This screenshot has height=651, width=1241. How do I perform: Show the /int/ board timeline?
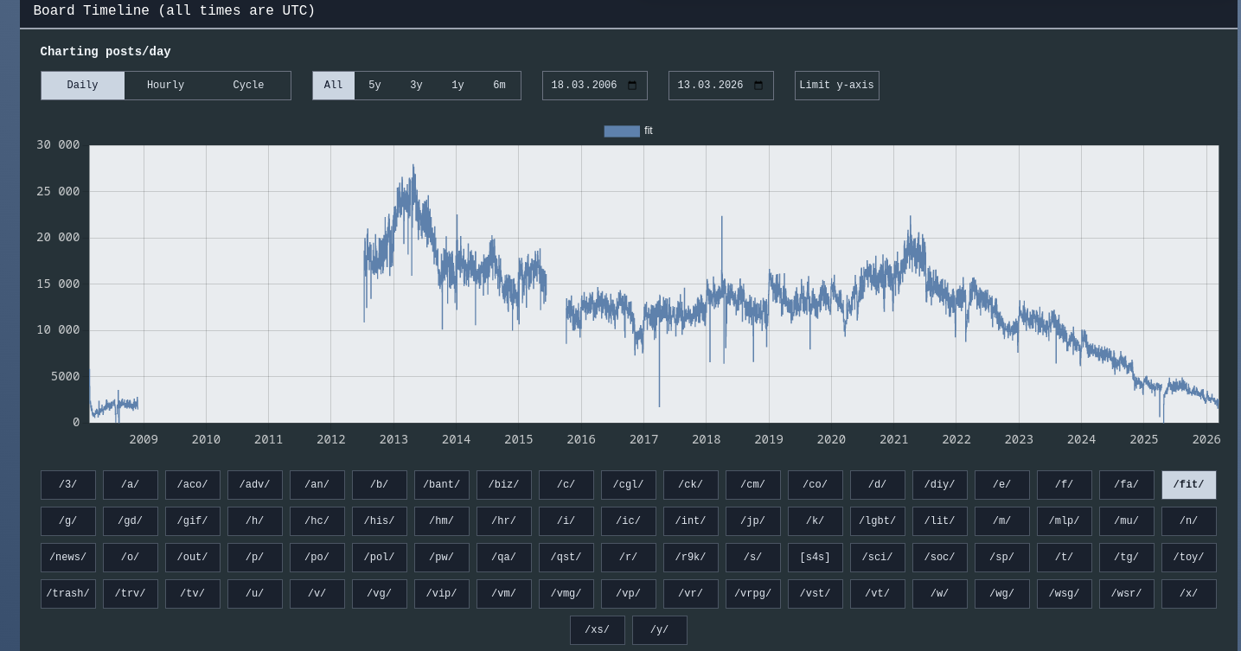691,521
